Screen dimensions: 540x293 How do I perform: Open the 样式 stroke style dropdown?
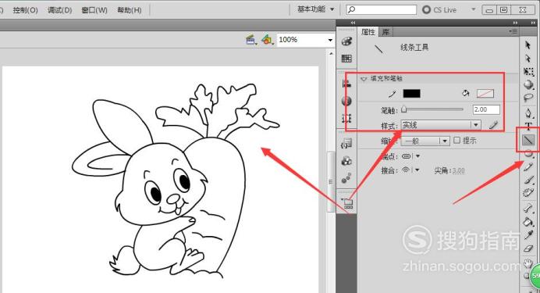[x=441, y=125]
